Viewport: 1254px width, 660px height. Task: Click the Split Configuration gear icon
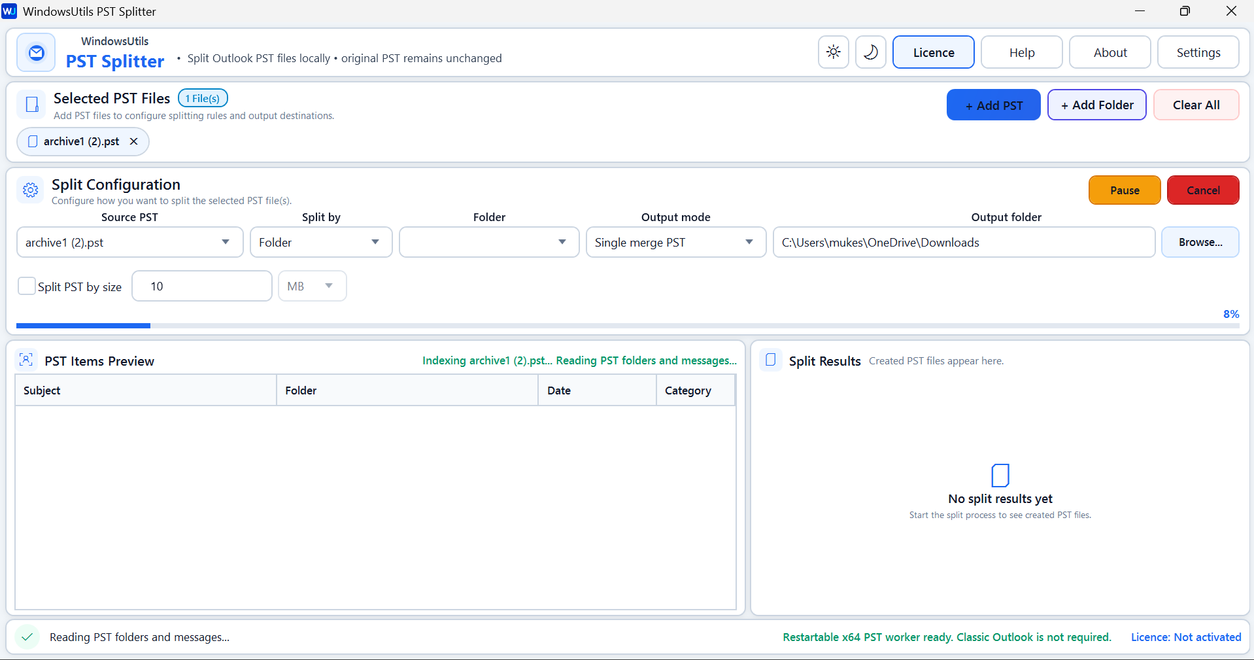pos(31,190)
